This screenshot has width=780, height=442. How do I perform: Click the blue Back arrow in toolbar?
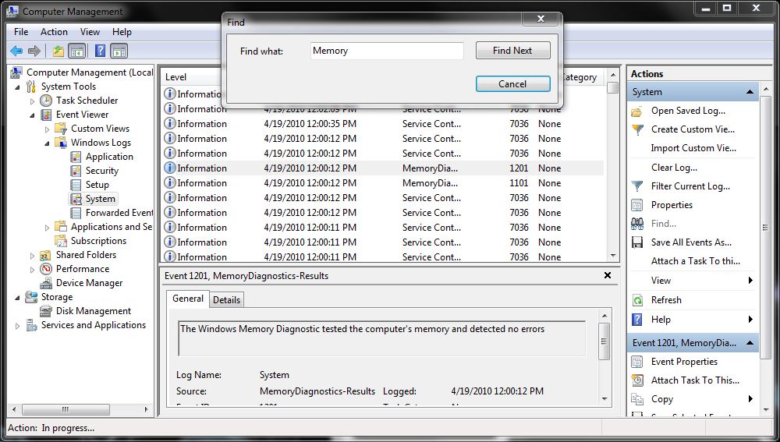(x=16, y=51)
